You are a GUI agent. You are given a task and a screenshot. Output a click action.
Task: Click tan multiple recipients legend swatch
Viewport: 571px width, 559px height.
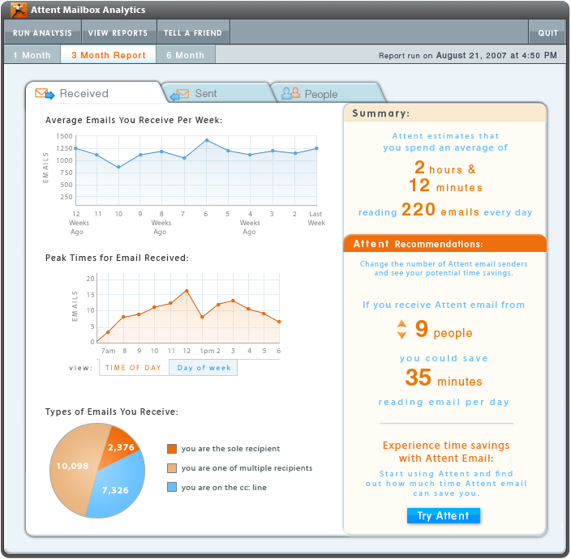coord(172,468)
